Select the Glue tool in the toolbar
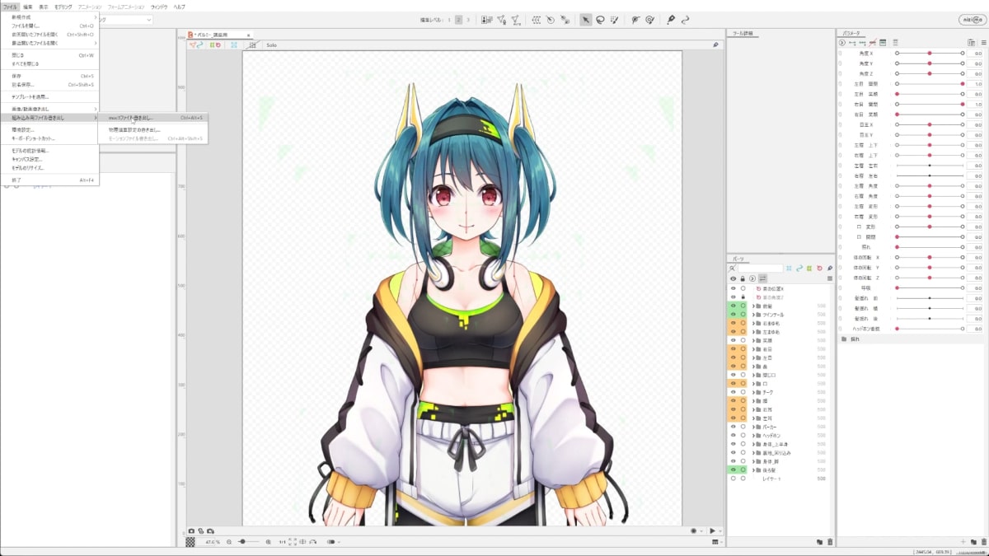This screenshot has width=989, height=556. pos(565,20)
